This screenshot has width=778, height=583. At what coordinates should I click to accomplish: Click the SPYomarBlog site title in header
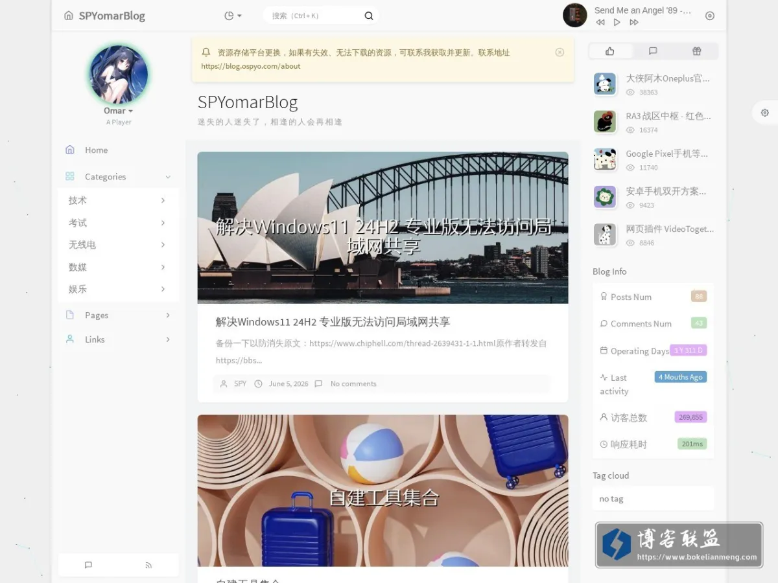click(x=112, y=16)
